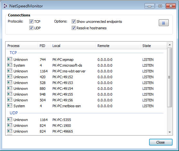The height and width of the screenshot is (151, 179).
Task: Select the PK-PC:microsoft-ds local address
Action: pyautogui.click(x=67, y=65)
